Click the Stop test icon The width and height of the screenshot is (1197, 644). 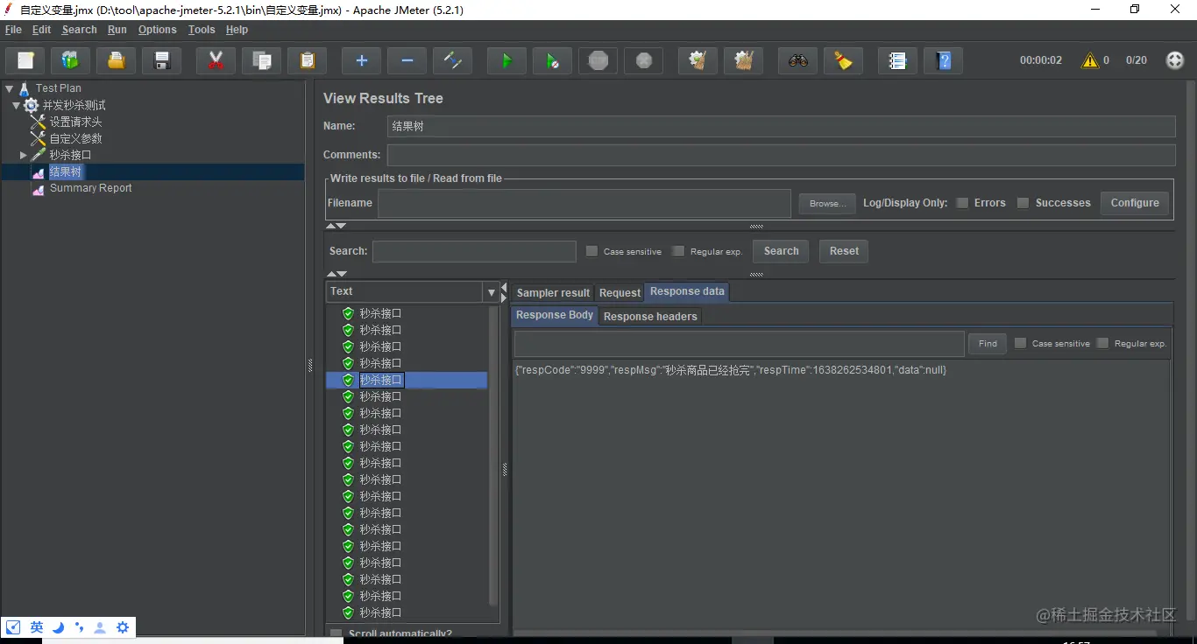point(598,60)
